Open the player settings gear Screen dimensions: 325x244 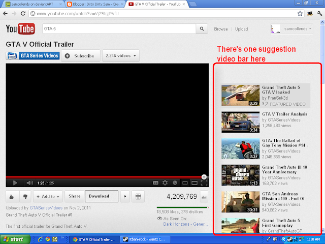tap(165, 183)
